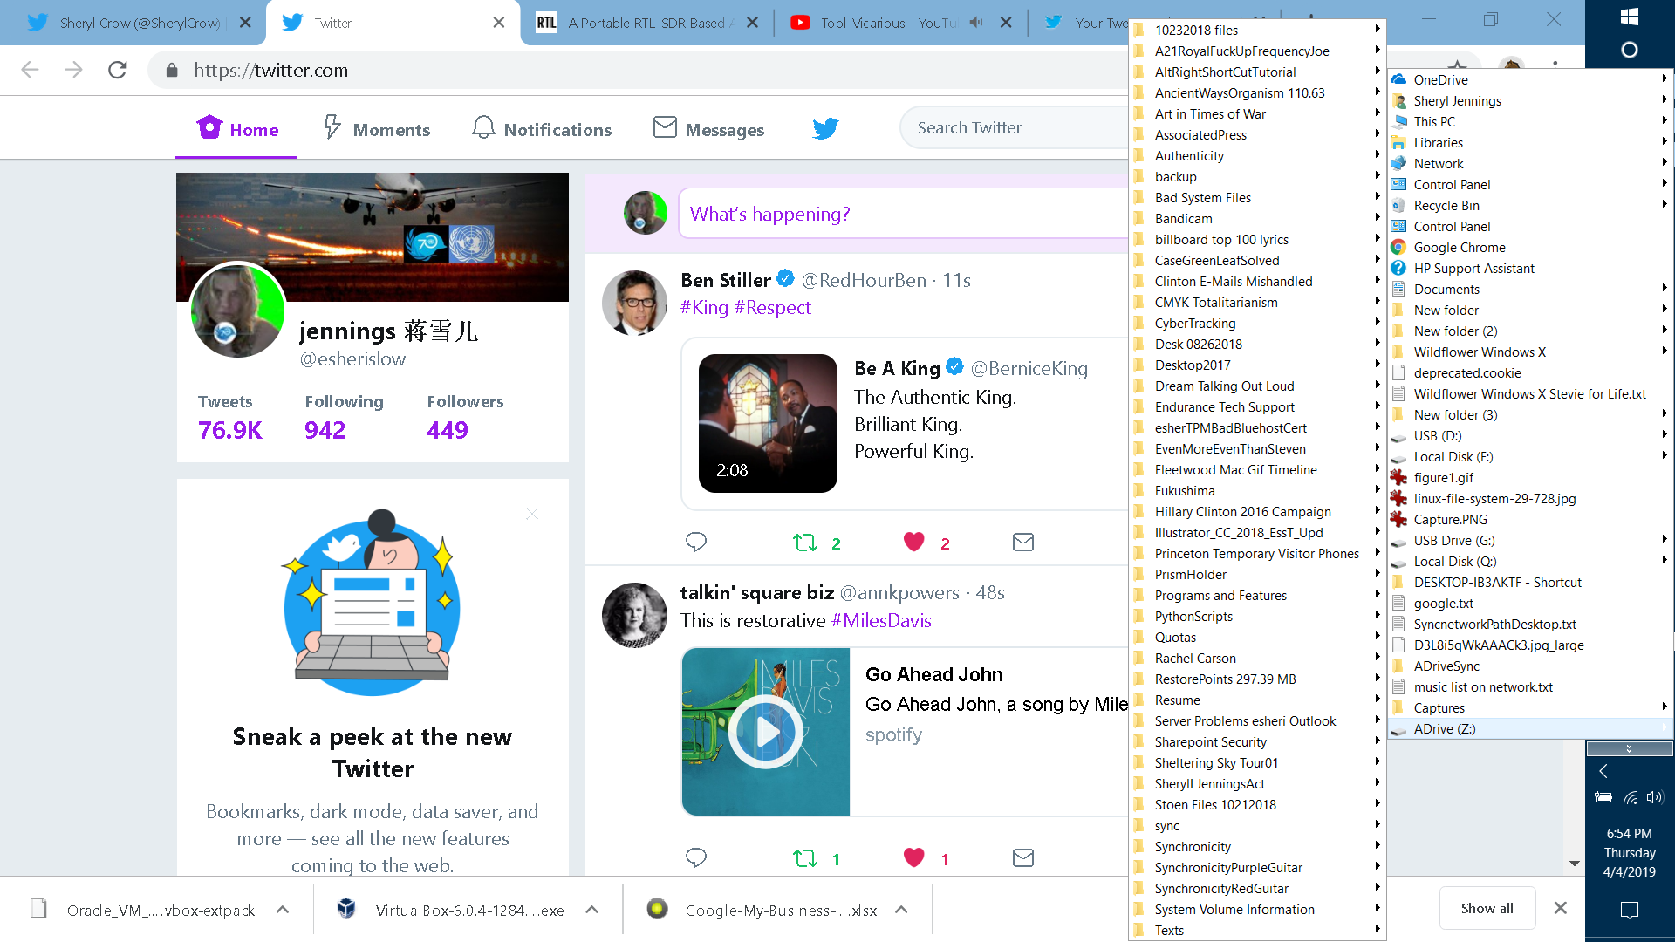Image resolution: width=1675 pixels, height=942 pixels.
Task: Play the Be A King video thumbnail
Action: tap(768, 423)
